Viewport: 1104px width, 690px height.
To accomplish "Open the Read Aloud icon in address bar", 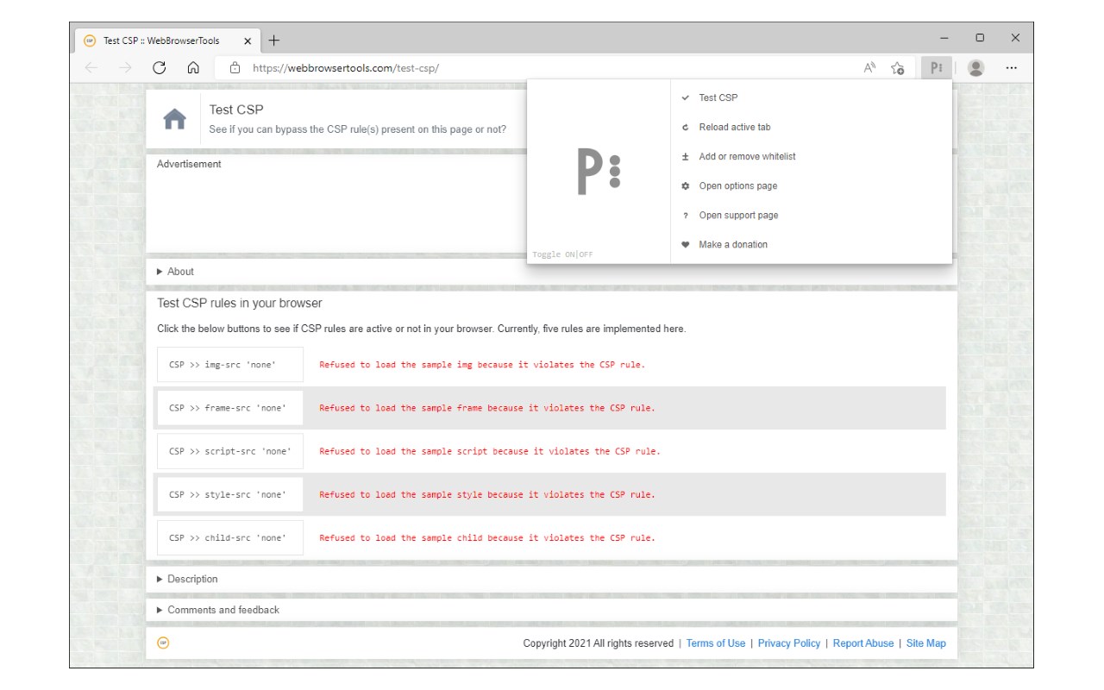I will [869, 67].
